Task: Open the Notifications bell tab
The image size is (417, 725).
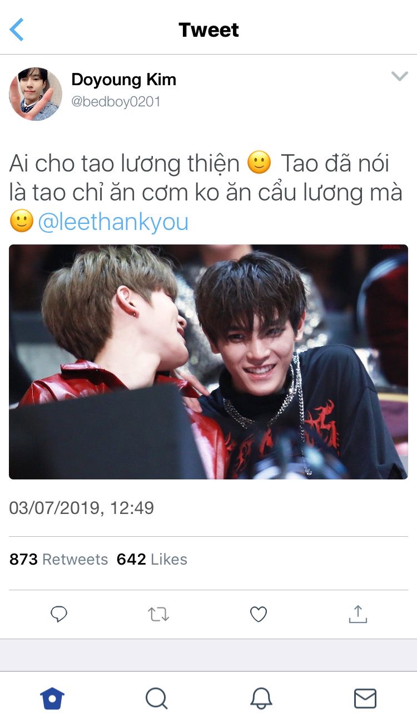Action: [x=261, y=698]
